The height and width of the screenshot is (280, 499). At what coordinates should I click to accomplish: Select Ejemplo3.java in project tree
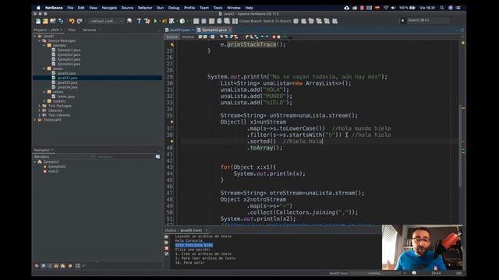pos(69,59)
